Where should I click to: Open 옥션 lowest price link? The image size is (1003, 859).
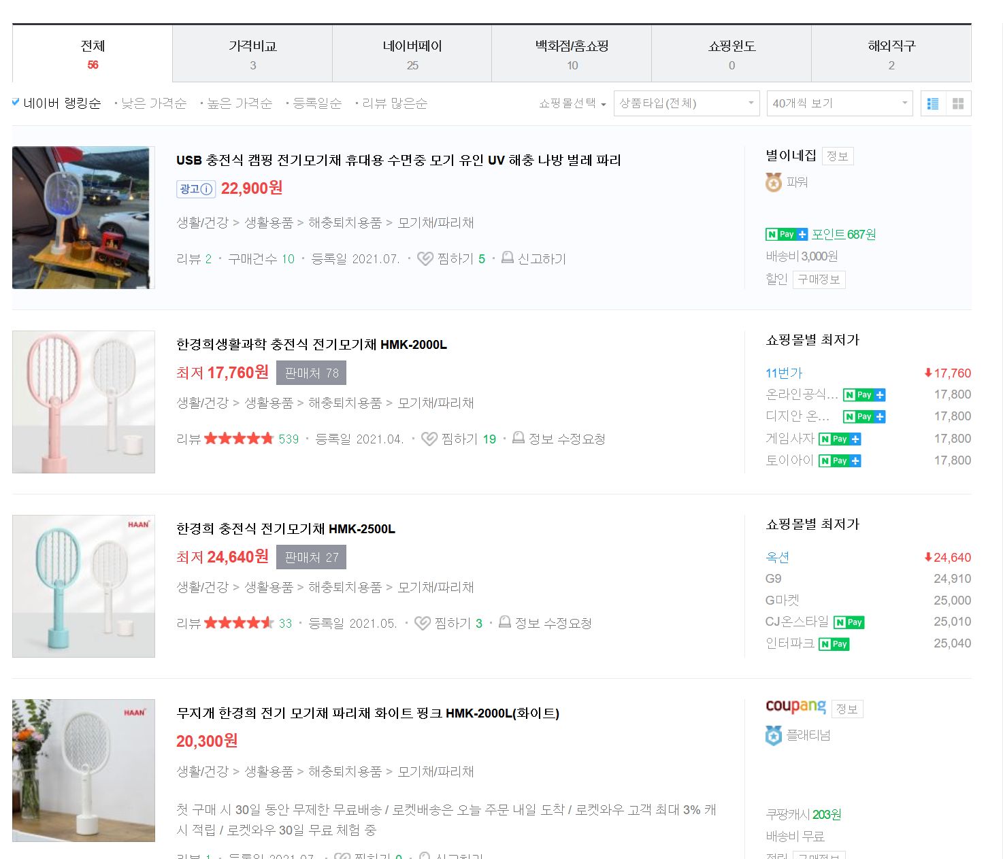pos(777,557)
